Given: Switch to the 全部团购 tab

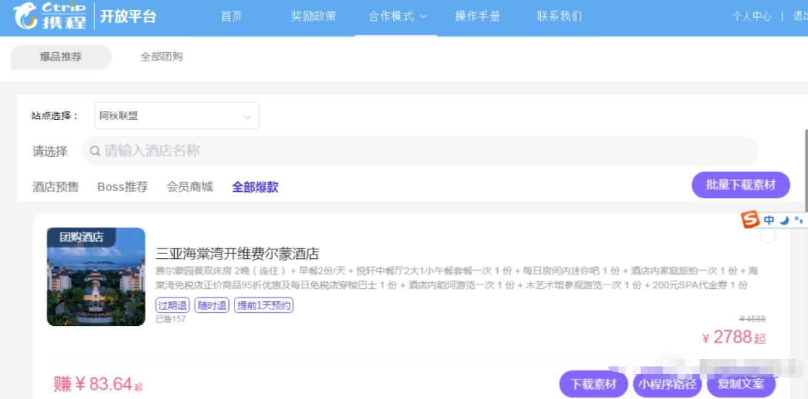Looking at the screenshot, I should [161, 57].
